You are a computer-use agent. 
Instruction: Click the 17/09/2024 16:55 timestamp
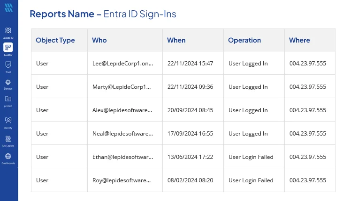pos(191,133)
